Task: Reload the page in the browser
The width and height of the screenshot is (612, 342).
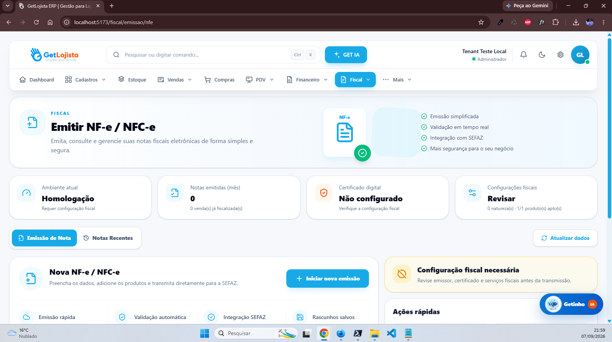Action: coord(36,22)
